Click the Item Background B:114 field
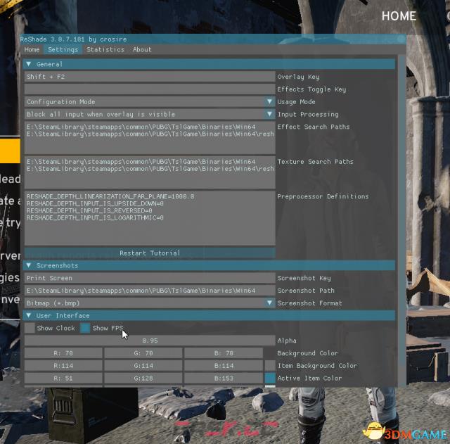 [224, 366]
